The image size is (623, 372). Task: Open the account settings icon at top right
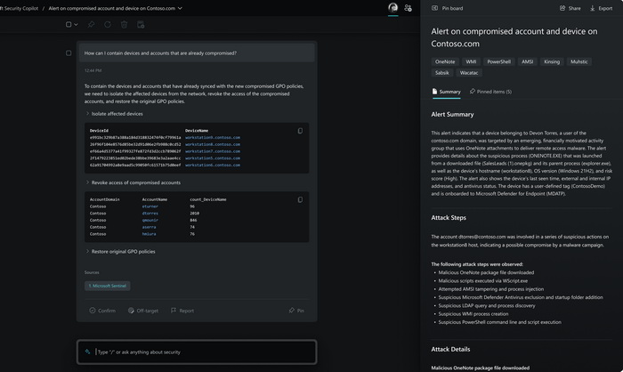click(408, 8)
